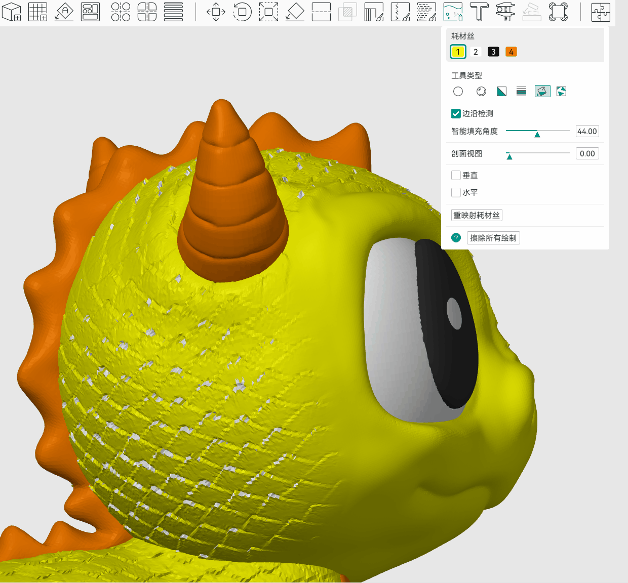Click the Add model cube icon

pyautogui.click(x=11, y=12)
